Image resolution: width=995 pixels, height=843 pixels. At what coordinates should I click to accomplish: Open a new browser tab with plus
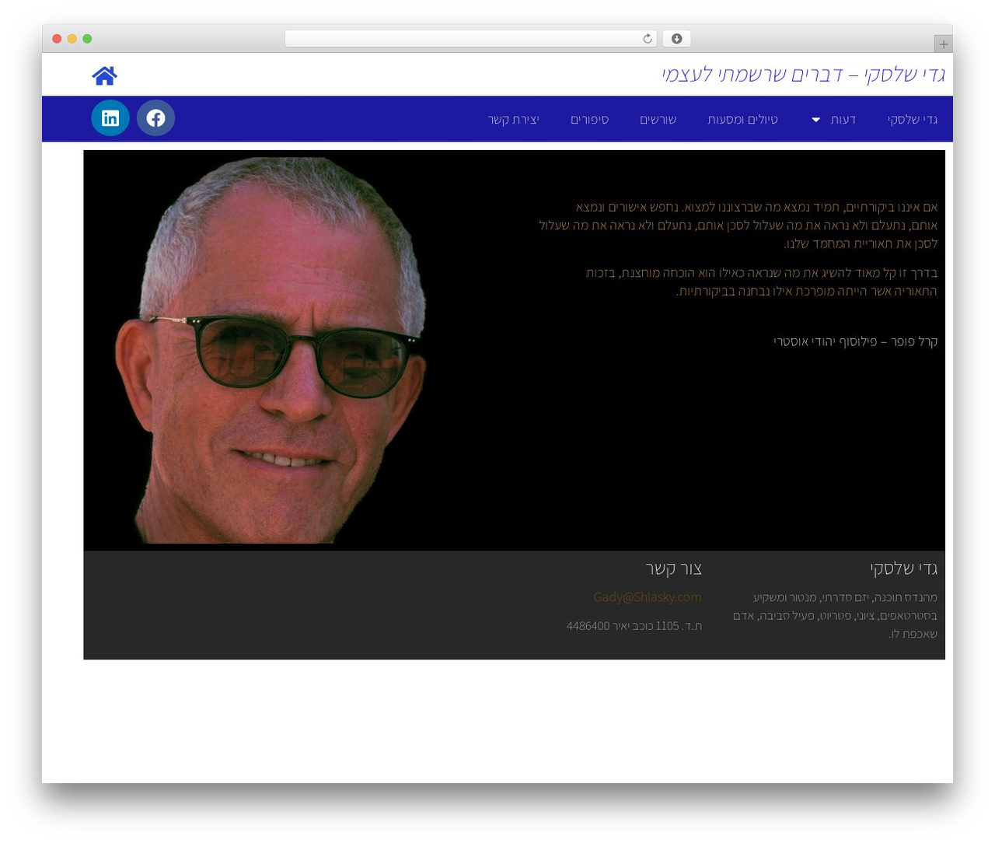point(944,44)
